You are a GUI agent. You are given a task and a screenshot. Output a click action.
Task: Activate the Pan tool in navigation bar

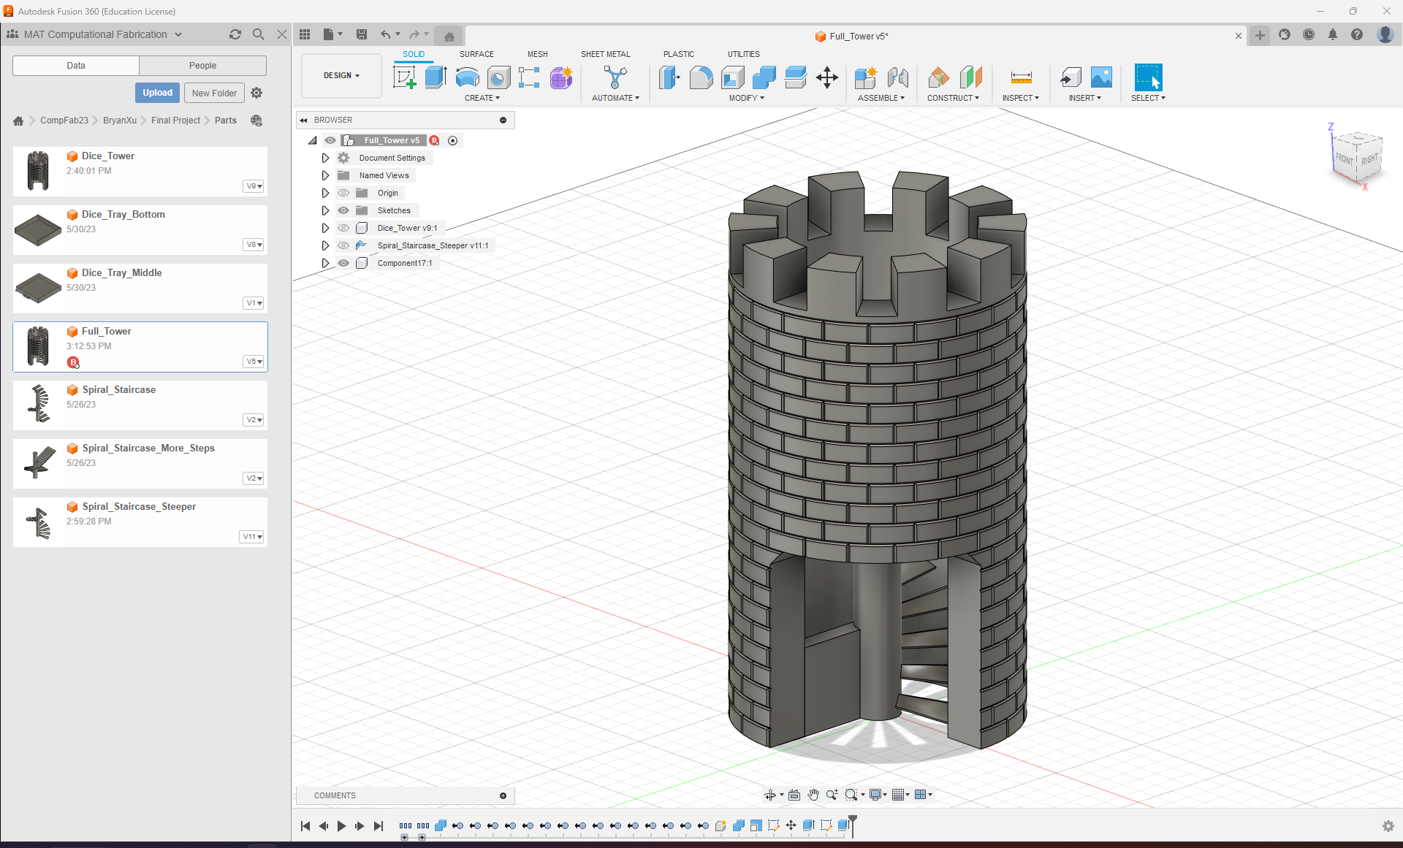point(814,795)
